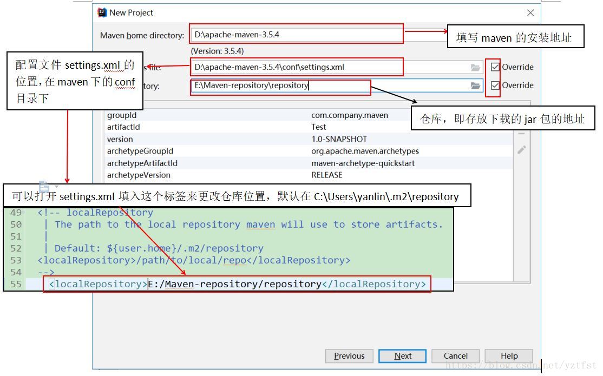Screen dimensions: 603x376
Task: Toggle Override checkbox for the local repository
Action: point(495,85)
